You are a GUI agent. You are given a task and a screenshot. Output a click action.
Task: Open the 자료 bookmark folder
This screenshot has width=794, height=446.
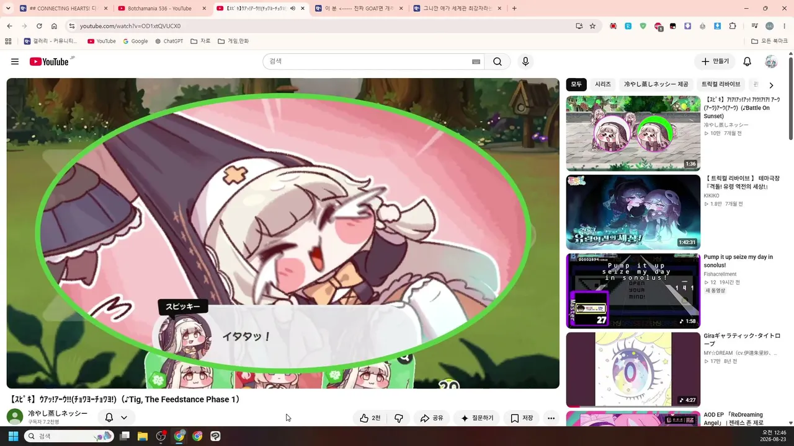200,41
